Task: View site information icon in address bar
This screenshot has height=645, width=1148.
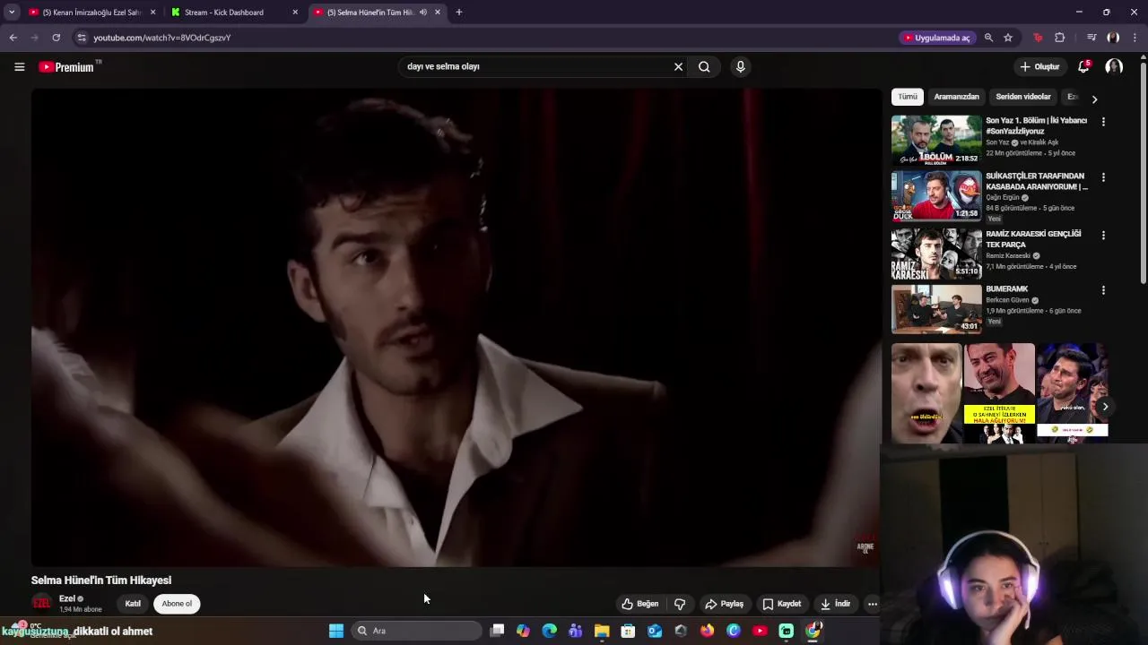Action: (x=82, y=38)
